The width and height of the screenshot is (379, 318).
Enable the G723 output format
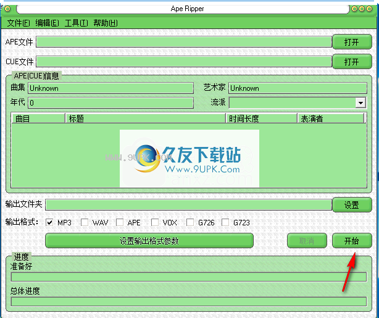point(225,222)
